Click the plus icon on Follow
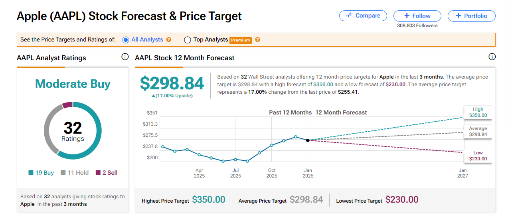 pyautogui.click(x=407, y=16)
